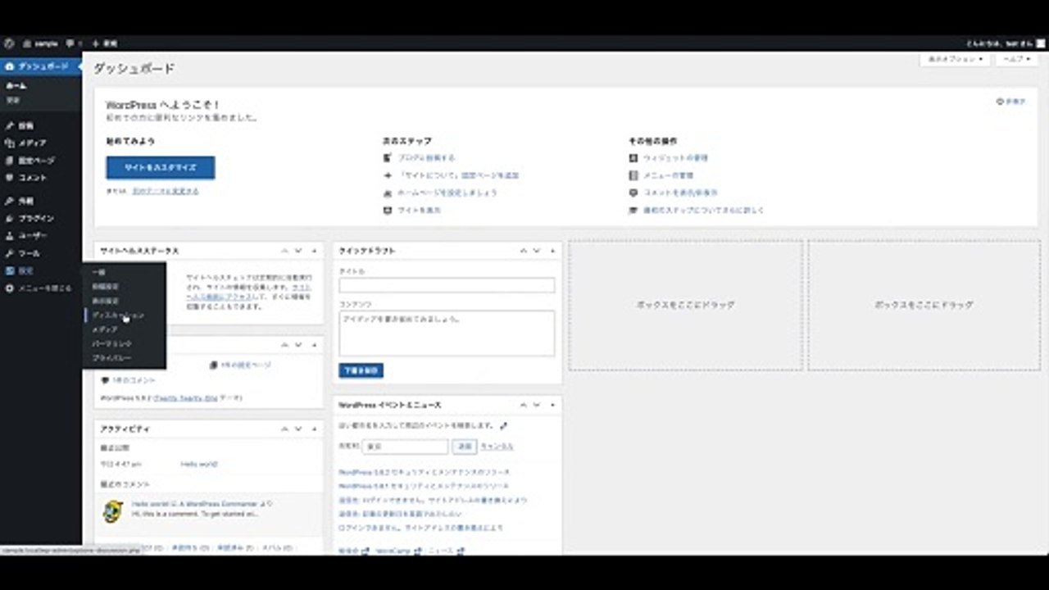Select 投稿設定 in the Settings flyout
This screenshot has width=1049, height=590.
coord(105,287)
